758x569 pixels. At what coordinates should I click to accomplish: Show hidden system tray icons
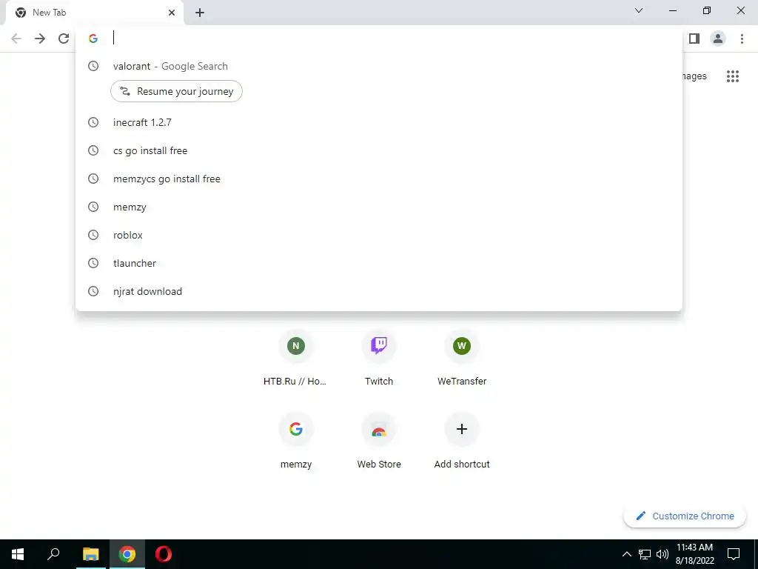(x=626, y=554)
